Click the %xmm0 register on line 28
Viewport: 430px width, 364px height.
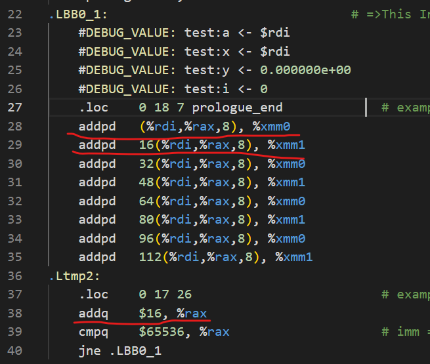[271, 127]
